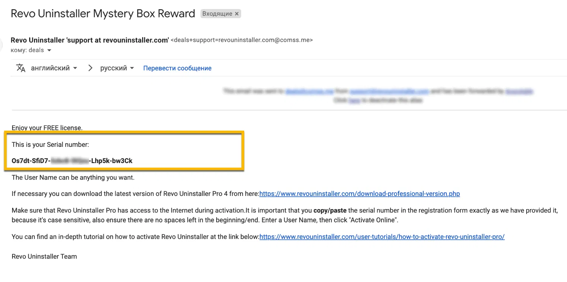Click the "This is your Serial number:" line
Screen dimensions: 567x282
pyautogui.click(x=50, y=145)
